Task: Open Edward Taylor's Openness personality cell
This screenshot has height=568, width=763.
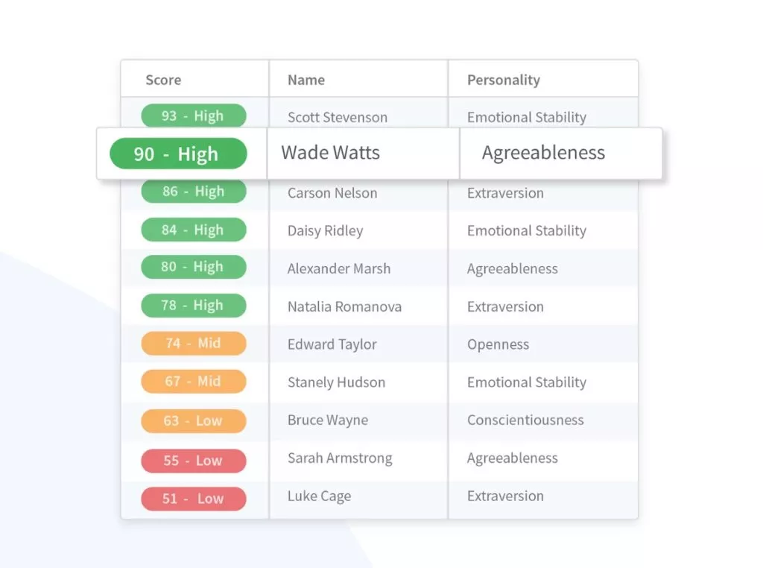Action: tap(498, 344)
